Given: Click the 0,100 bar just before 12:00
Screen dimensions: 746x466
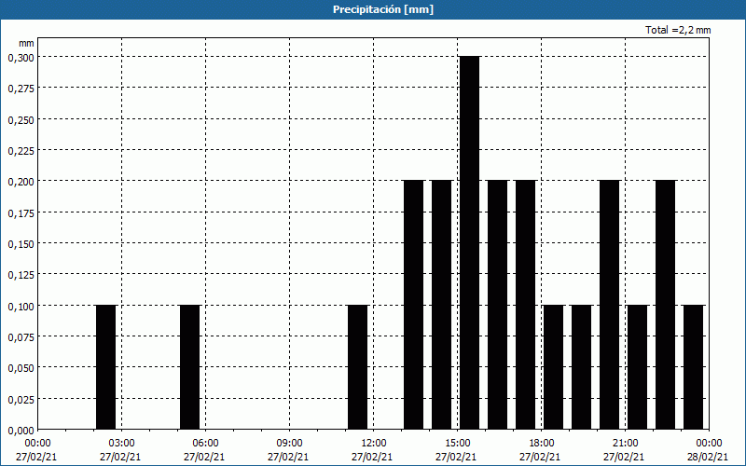Looking at the screenshot, I should (358, 367).
